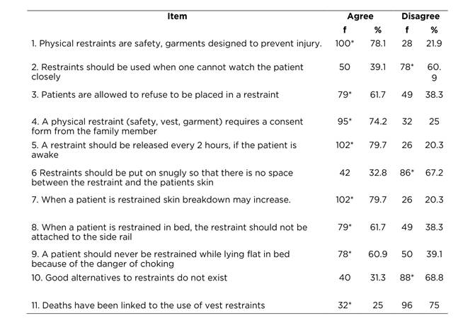Click item 7 about skin breakdown
Screen dimensions: 475x328
tap(161, 200)
